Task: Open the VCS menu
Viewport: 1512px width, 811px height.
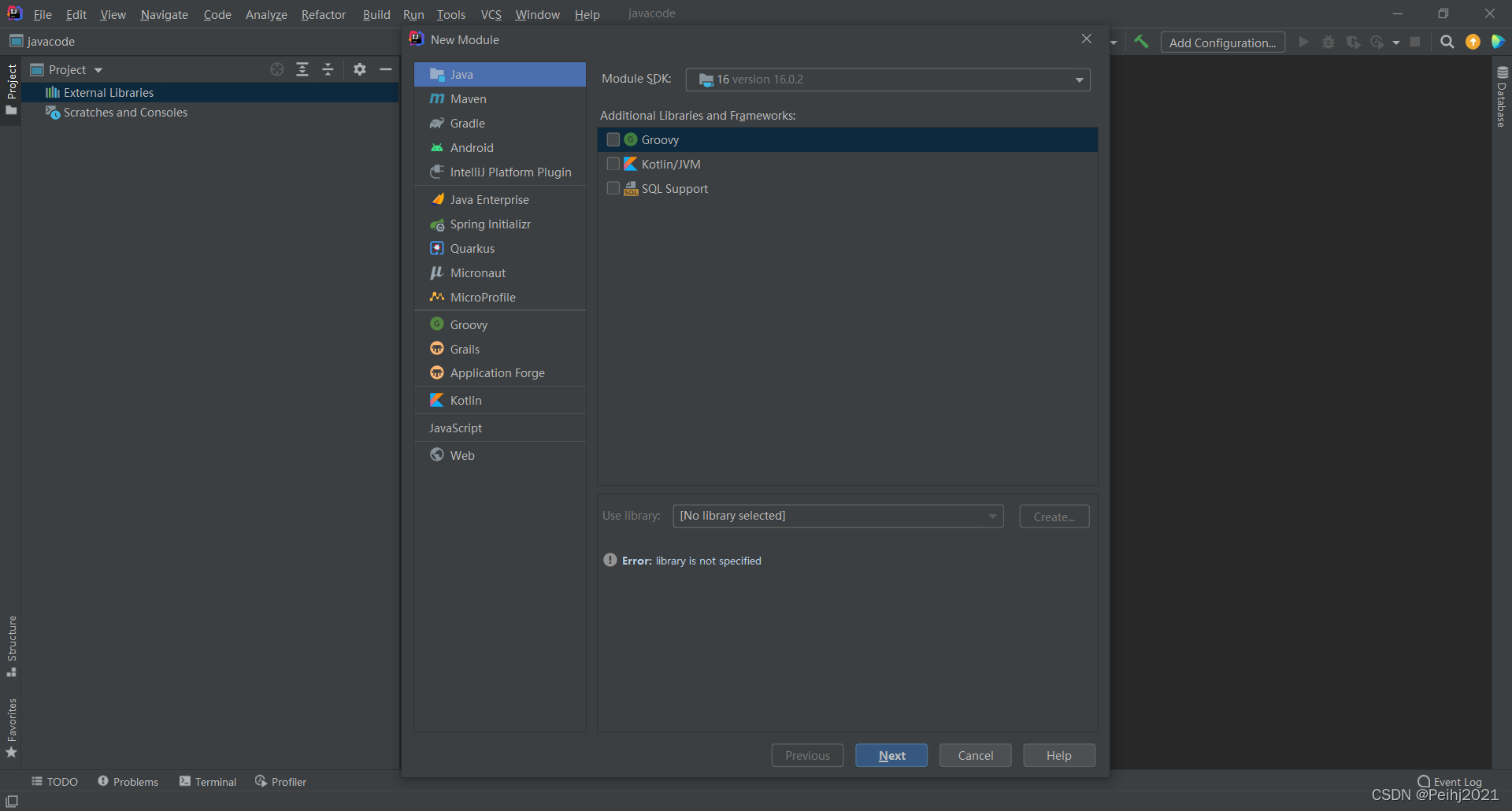Action: (x=491, y=14)
